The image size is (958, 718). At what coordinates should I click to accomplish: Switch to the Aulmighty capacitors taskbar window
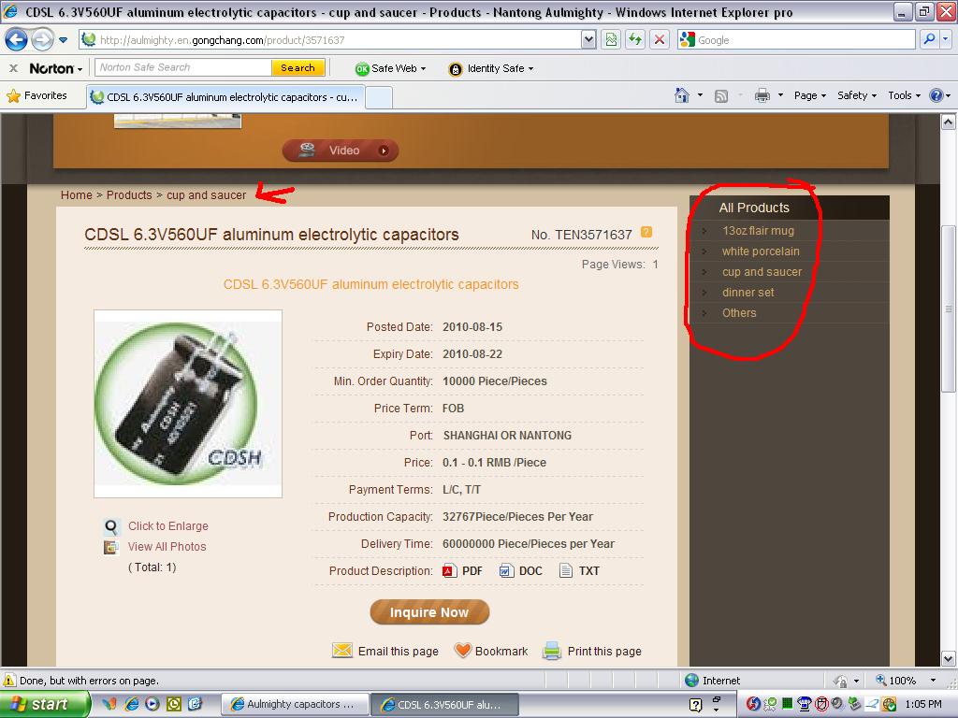point(294,705)
